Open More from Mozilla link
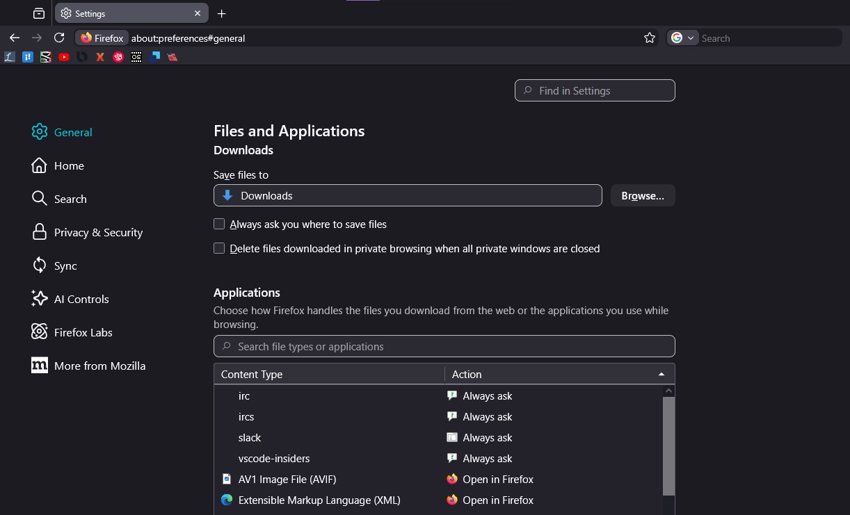Viewport: 850px width, 515px height. (x=99, y=366)
